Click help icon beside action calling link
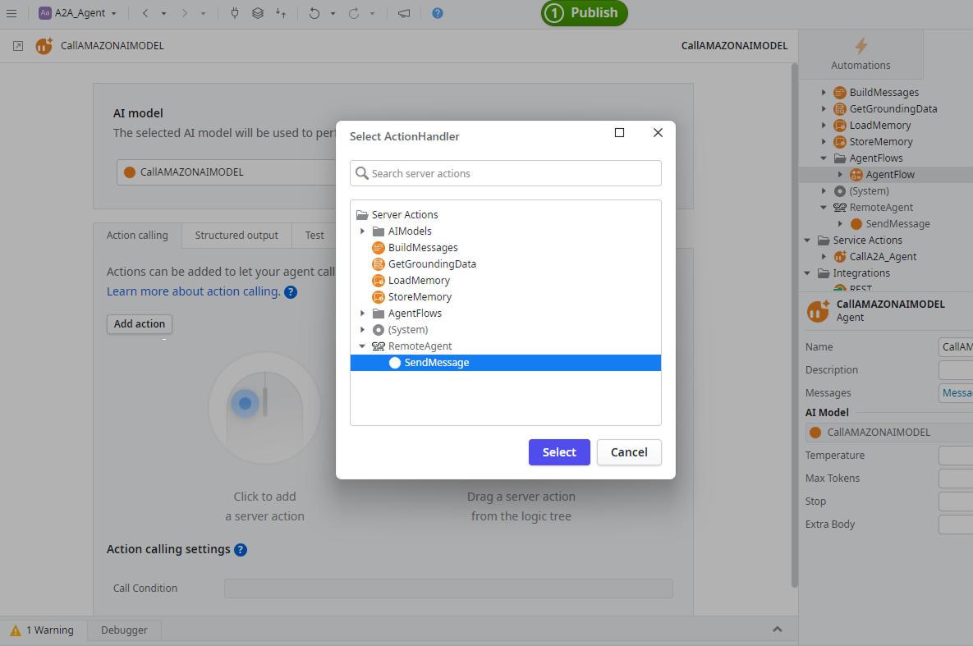Screen dimensions: 973x646 tap(291, 291)
